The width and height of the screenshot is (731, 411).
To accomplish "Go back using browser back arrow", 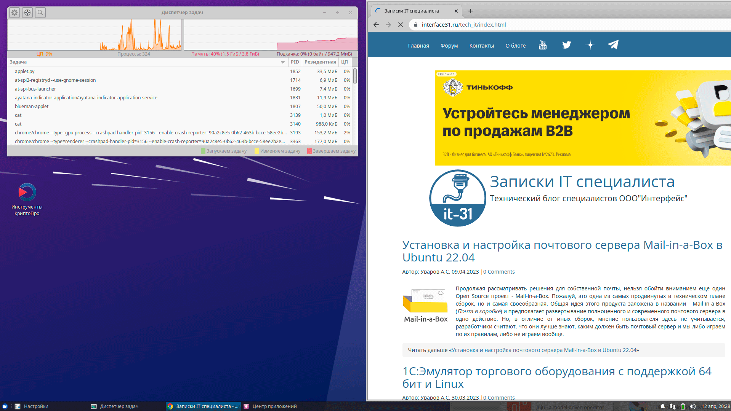I will click(x=376, y=25).
